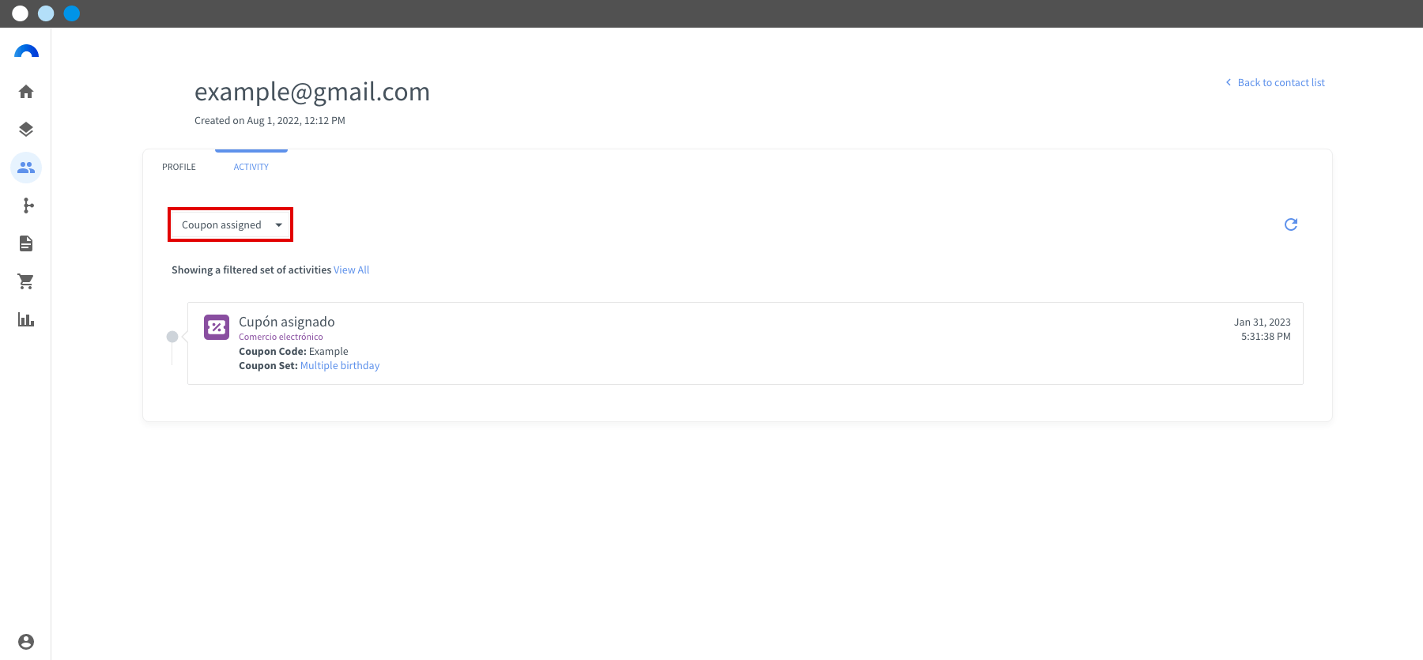Switch to the PROFILE tab

[179, 167]
